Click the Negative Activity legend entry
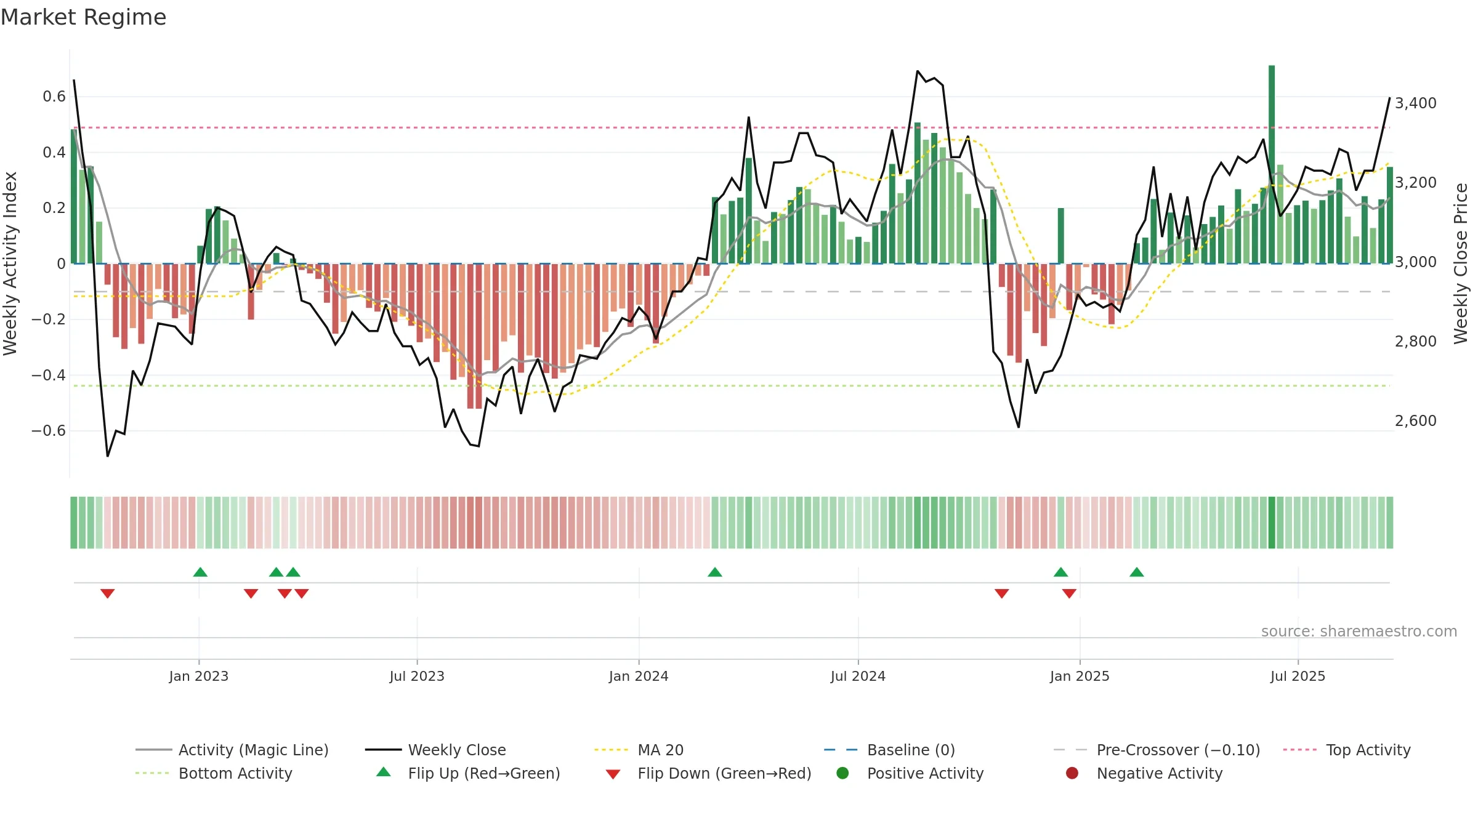This screenshot has width=1478, height=831. (x=1144, y=773)
